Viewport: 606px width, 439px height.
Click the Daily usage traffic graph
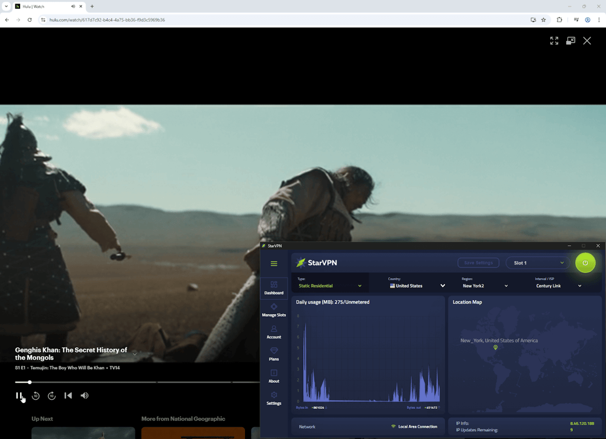pos(369,359)
